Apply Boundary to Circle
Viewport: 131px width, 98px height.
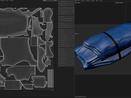point(66,44)
